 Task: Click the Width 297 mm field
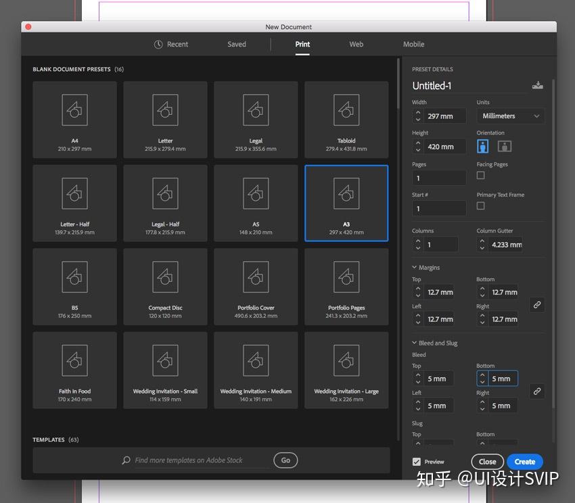(445, 116)
